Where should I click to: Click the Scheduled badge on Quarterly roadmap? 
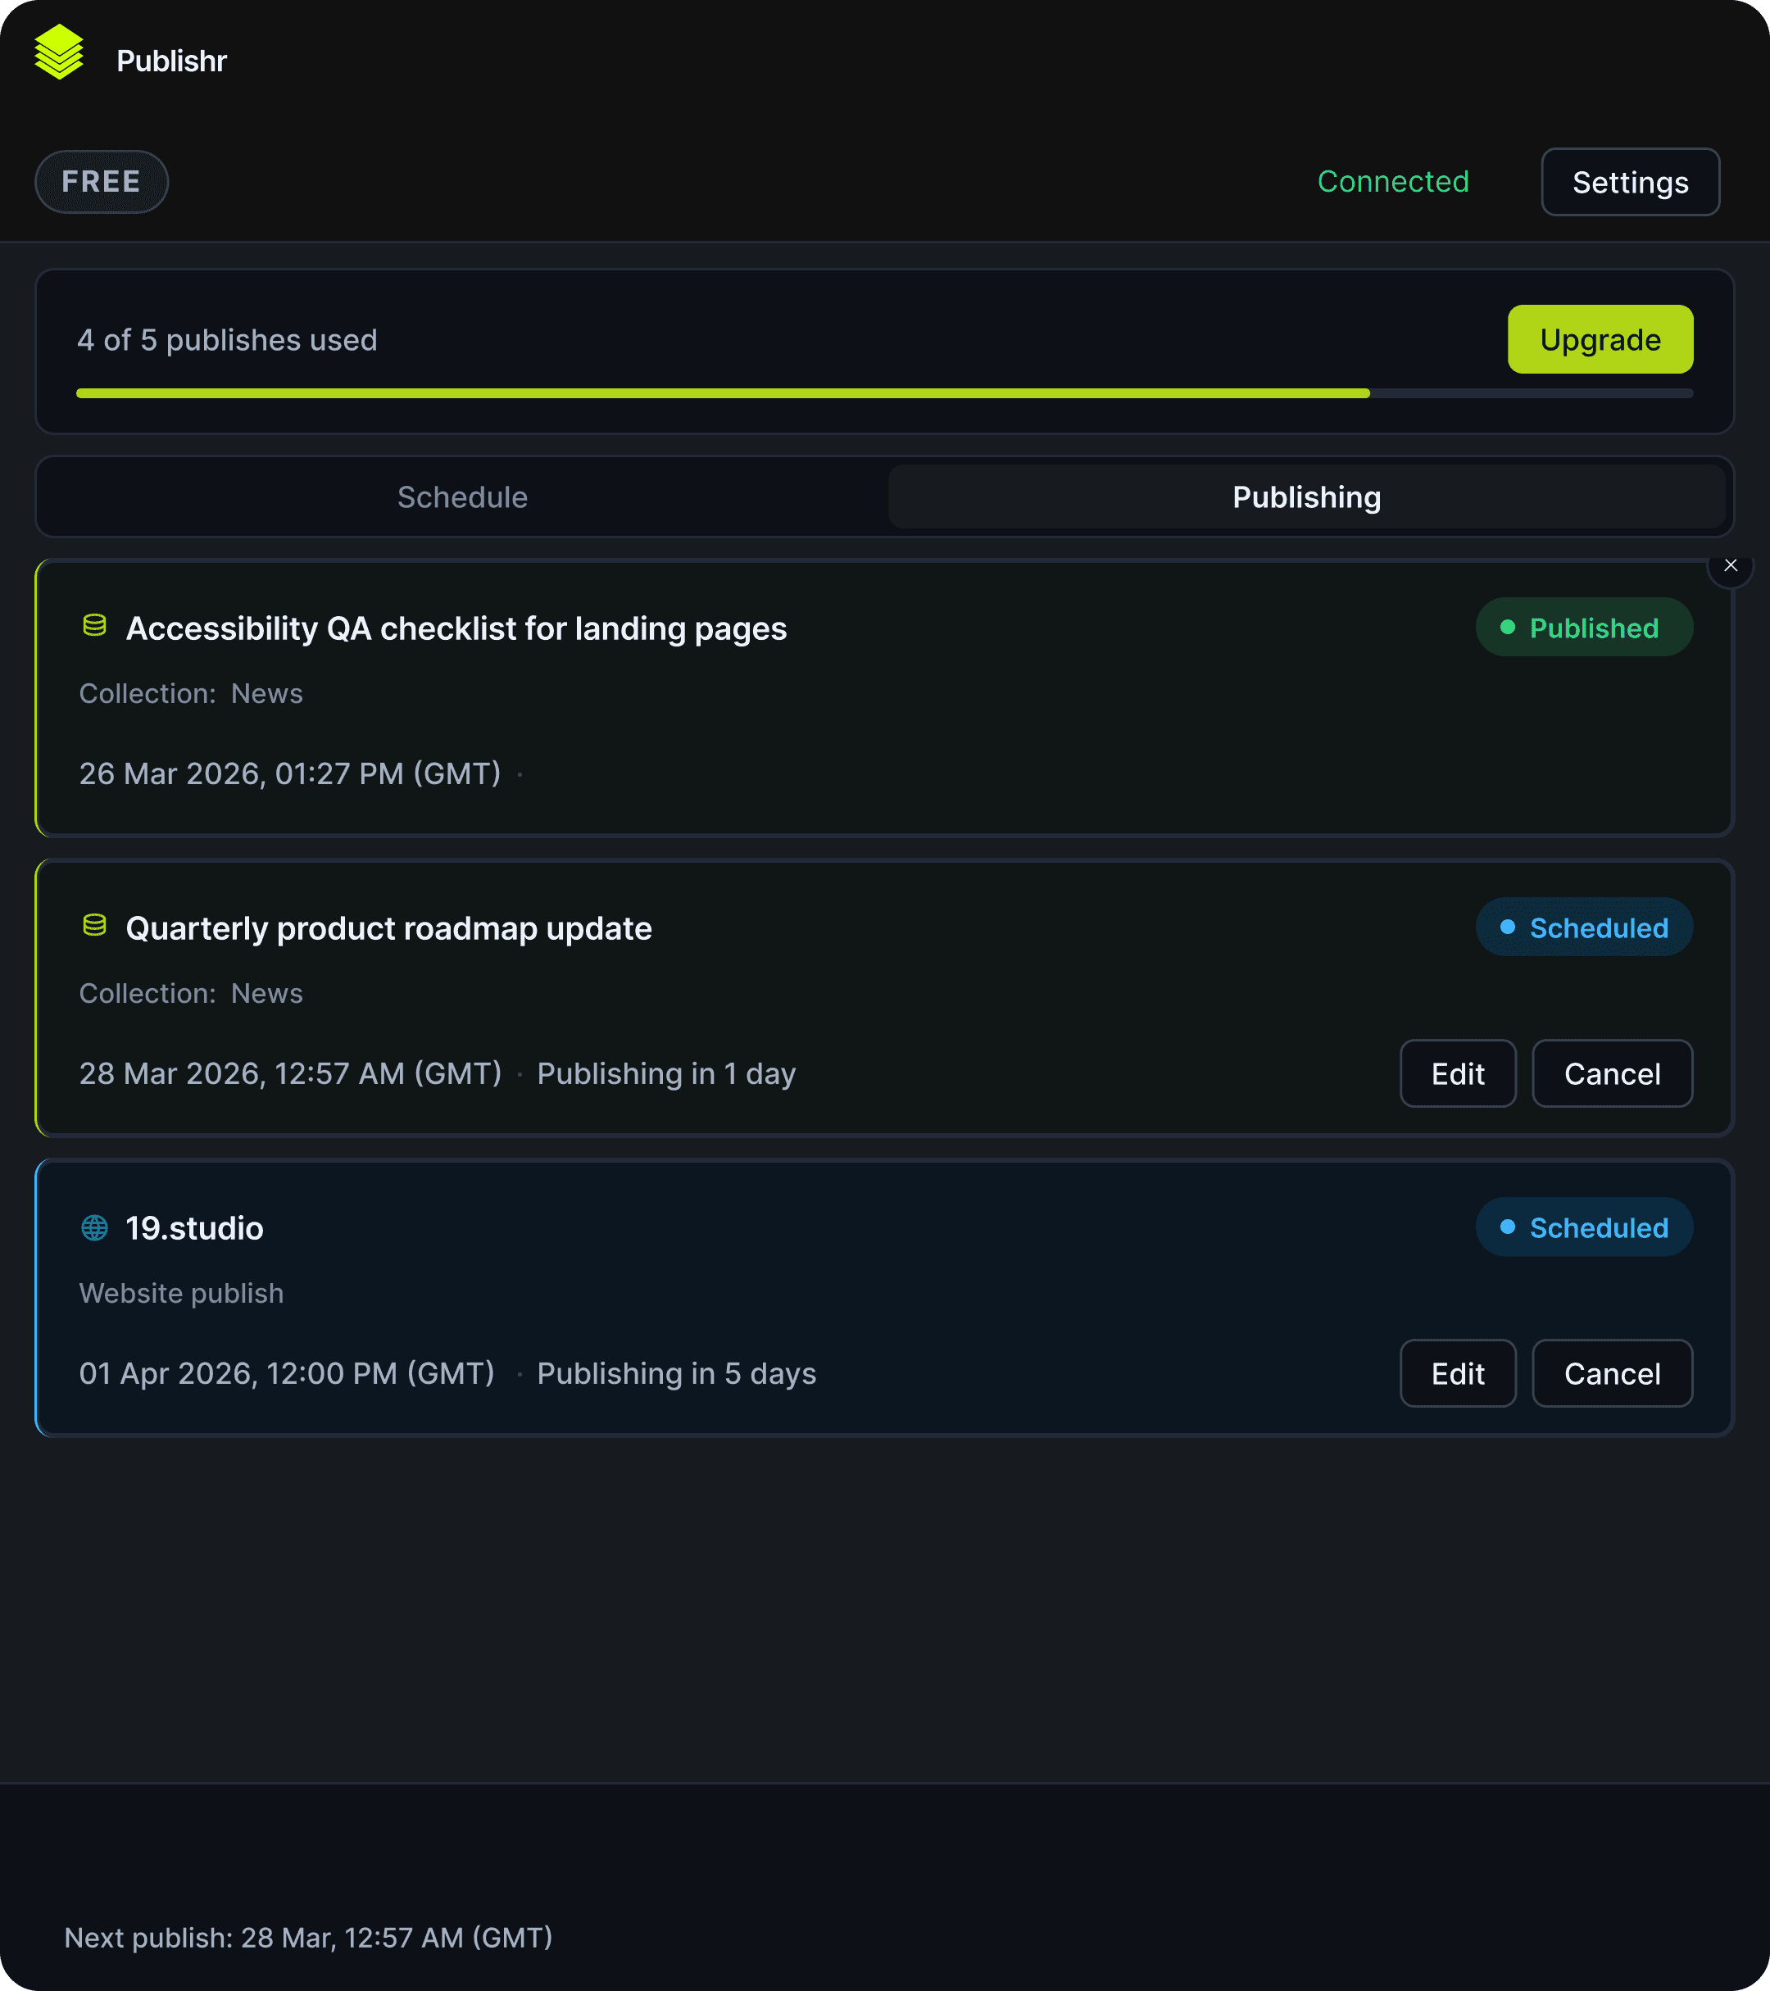(1584, 927)
